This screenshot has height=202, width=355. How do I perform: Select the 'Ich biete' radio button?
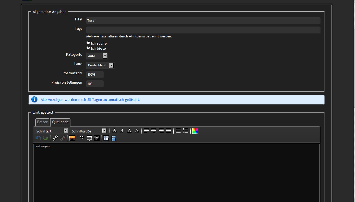pos(88,48)
